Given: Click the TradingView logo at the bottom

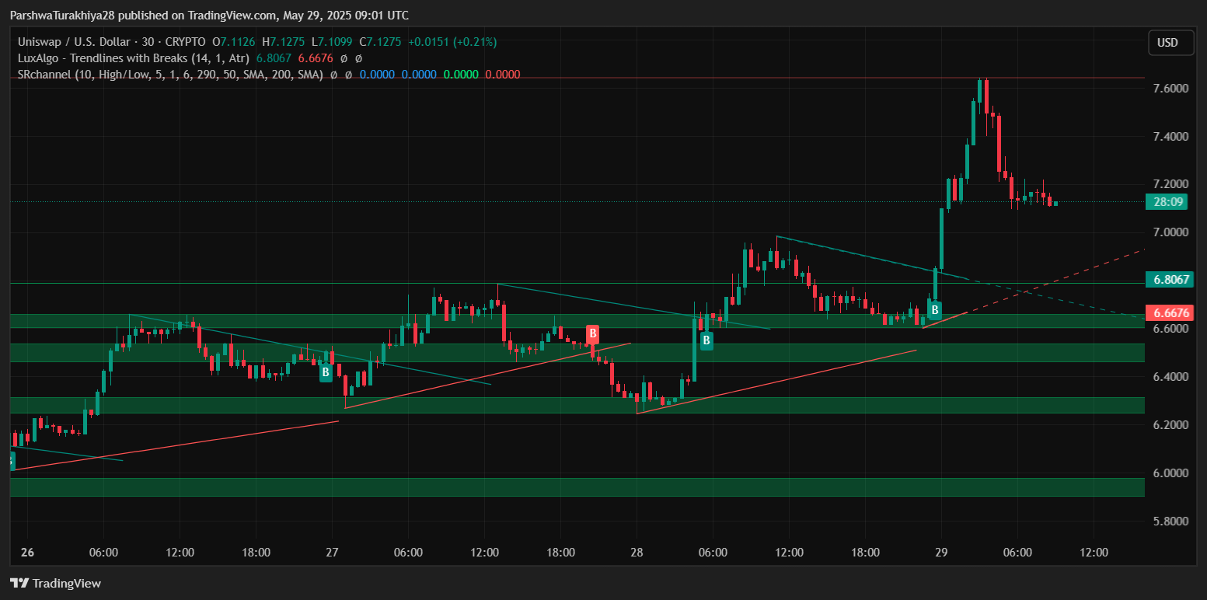Looking at the screenshot, I should point(55,583).
